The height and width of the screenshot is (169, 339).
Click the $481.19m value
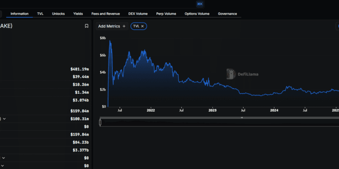[x=80, y=69]
